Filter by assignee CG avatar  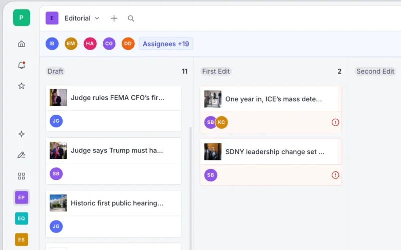coord(109,44)
